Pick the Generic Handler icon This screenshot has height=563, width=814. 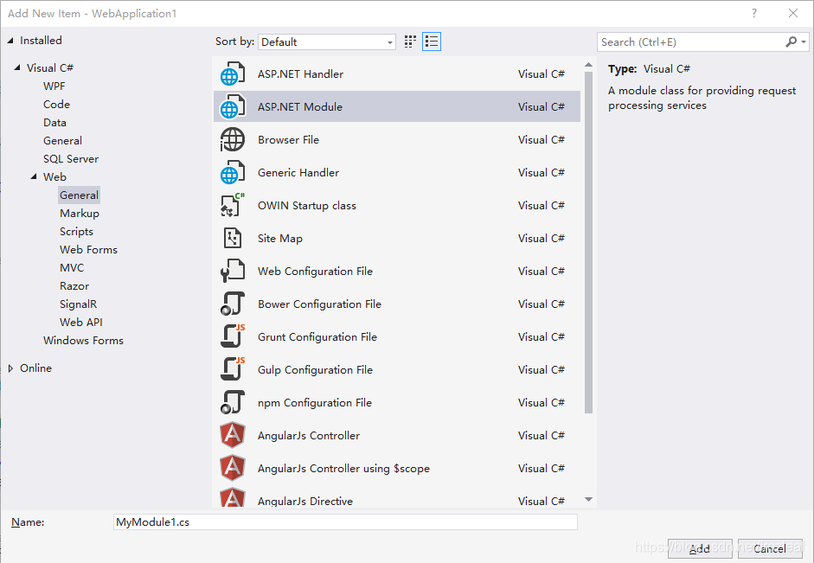click(232, 173)
